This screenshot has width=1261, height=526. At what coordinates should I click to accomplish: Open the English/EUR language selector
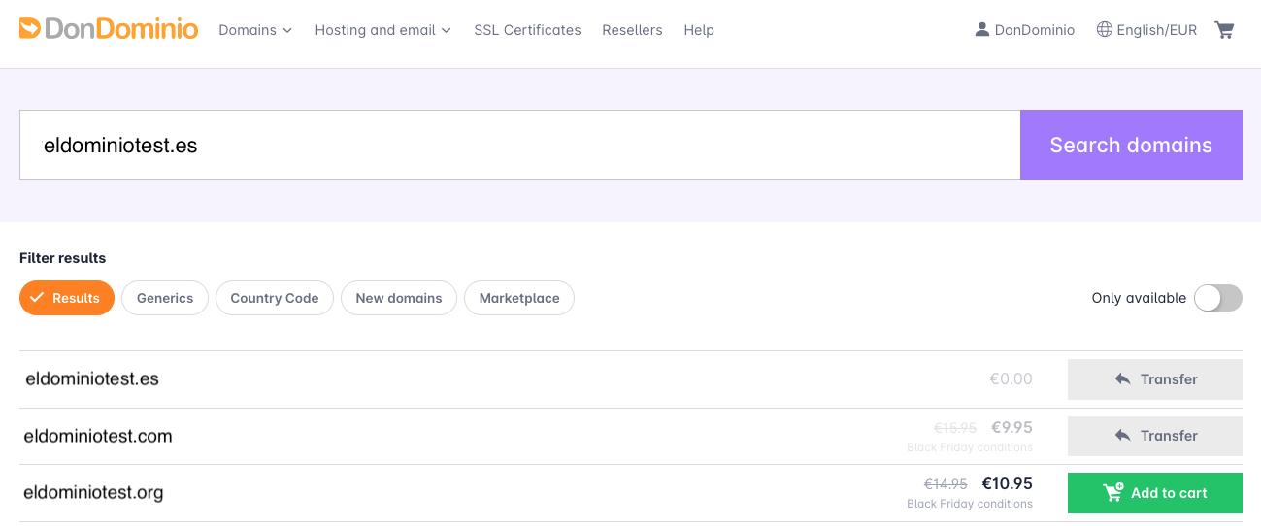(1156, 30)
